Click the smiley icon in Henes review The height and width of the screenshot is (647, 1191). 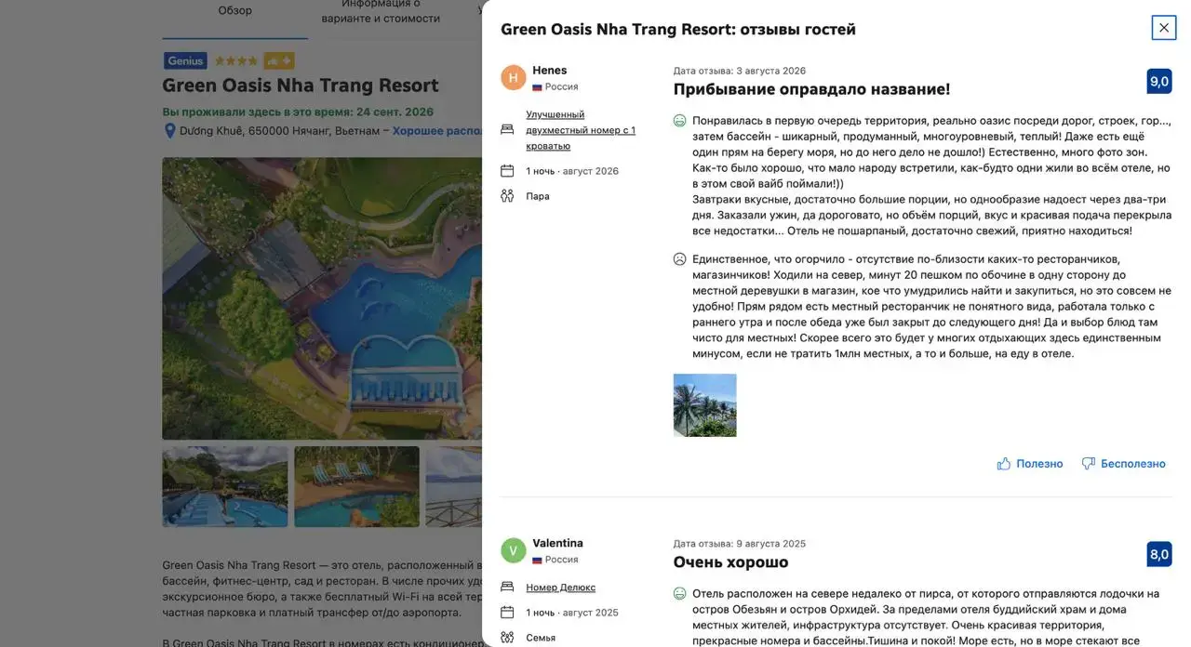click(680, 121)
